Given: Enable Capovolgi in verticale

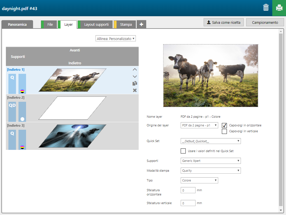Looking at the screenshot, I should [x=224, y=131].
